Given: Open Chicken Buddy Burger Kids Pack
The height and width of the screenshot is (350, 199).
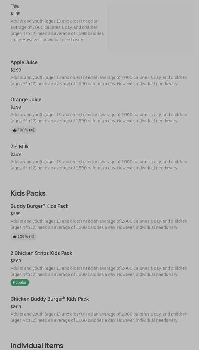Looking at the screenshot, I should coord(50,299).
